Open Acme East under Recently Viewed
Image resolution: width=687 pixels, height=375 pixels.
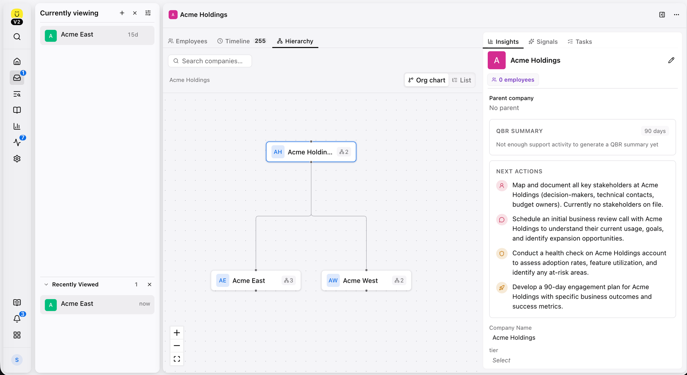(x=97, y=304)
